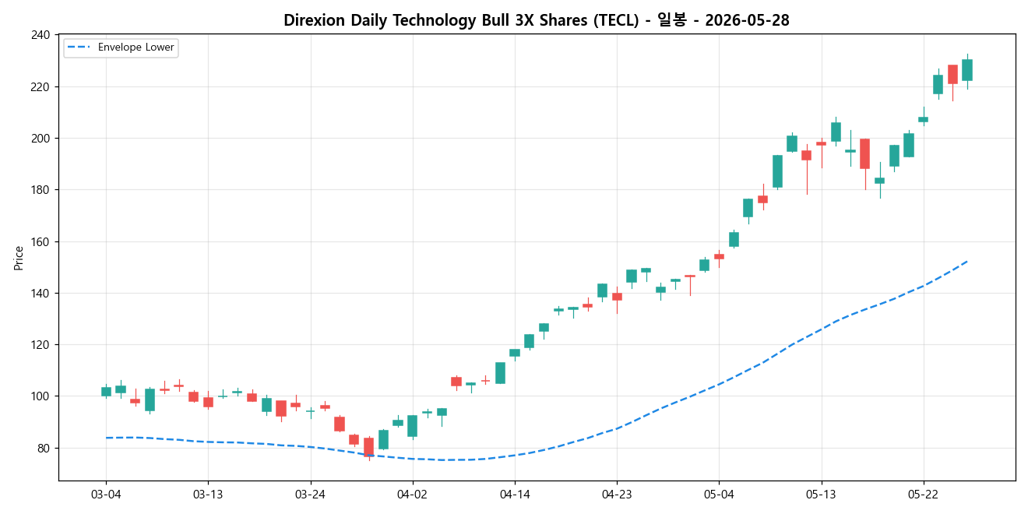Viewport: 1028px width, 514px height.
Task: Click the 05-13 date label
Action: pos(821,494)
